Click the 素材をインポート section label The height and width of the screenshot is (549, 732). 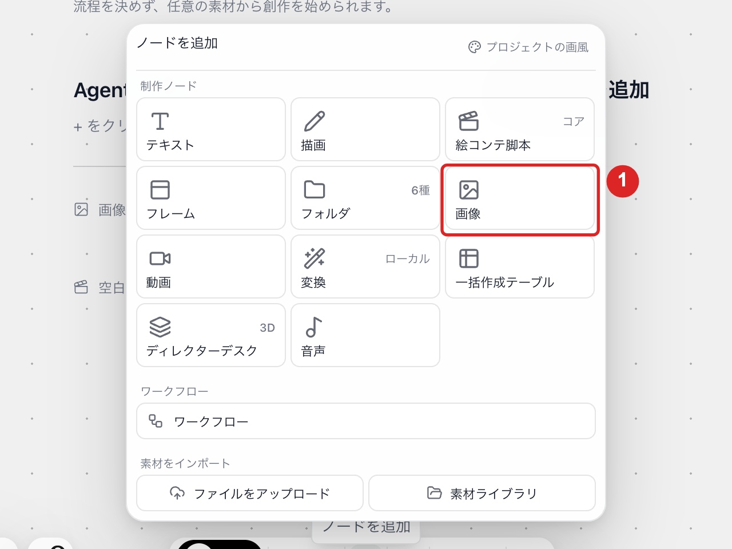pyautogui.click(x=185, y=463)
